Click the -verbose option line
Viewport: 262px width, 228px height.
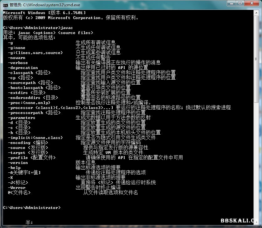(x=18, y=62)
